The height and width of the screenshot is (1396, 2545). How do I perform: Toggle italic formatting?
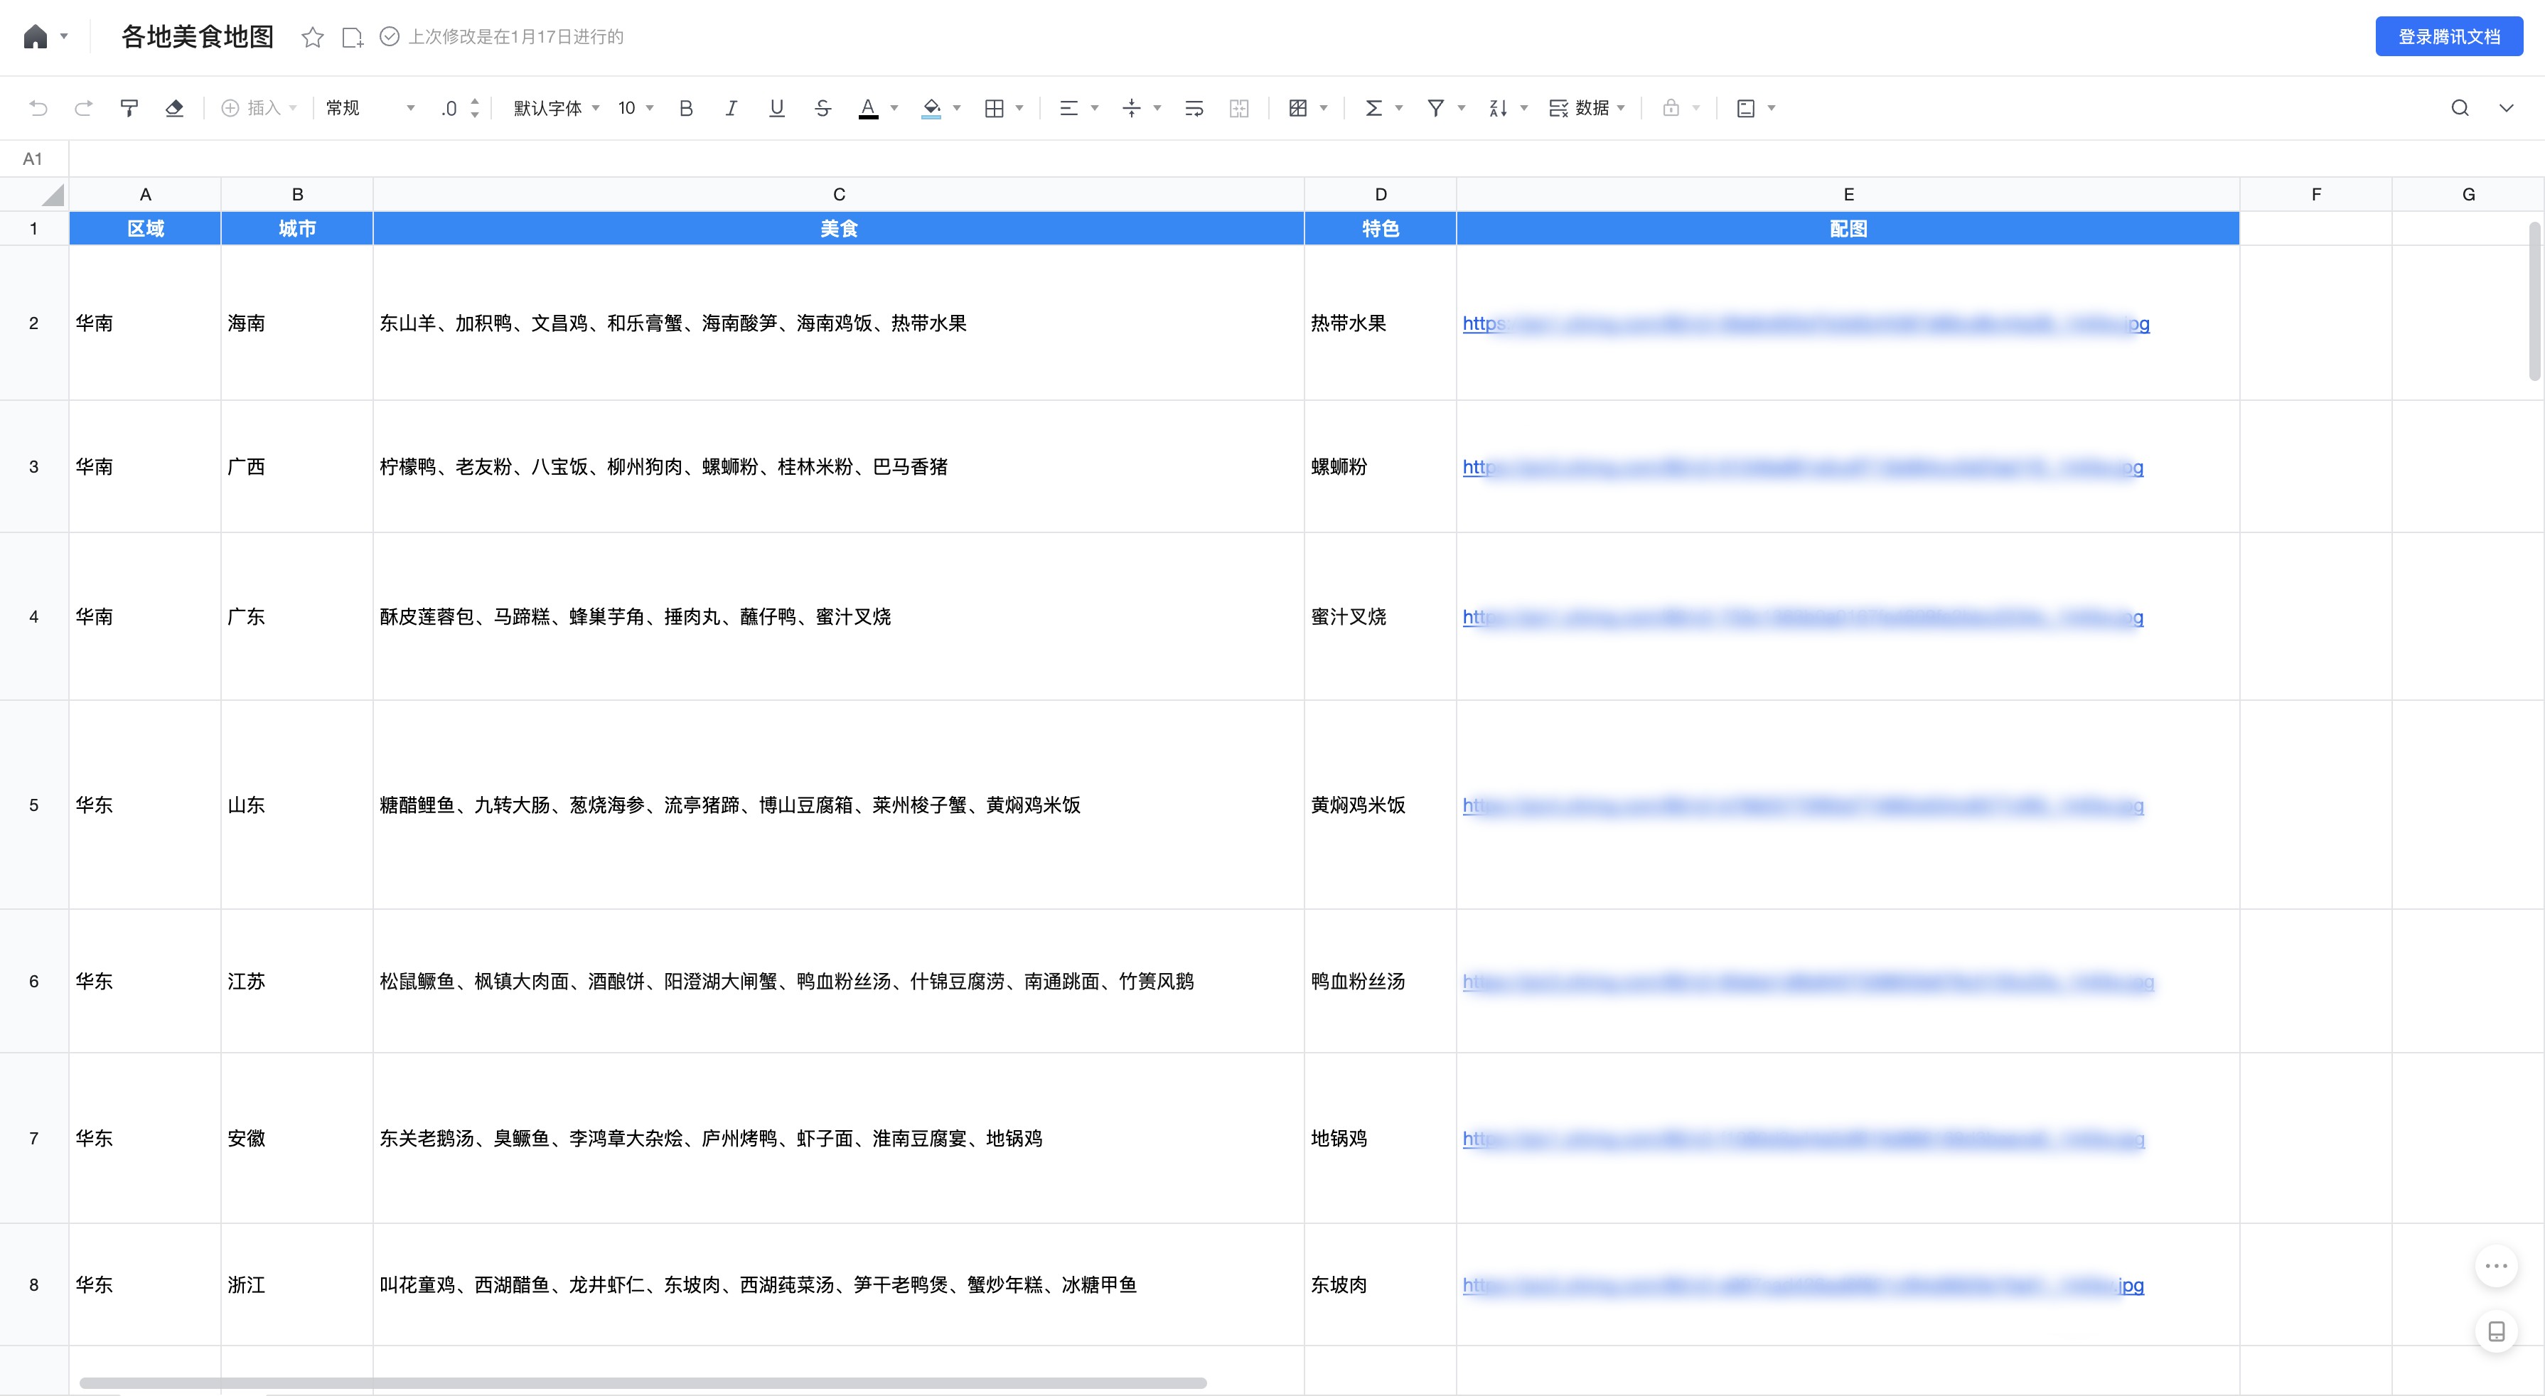coord(731,108)
